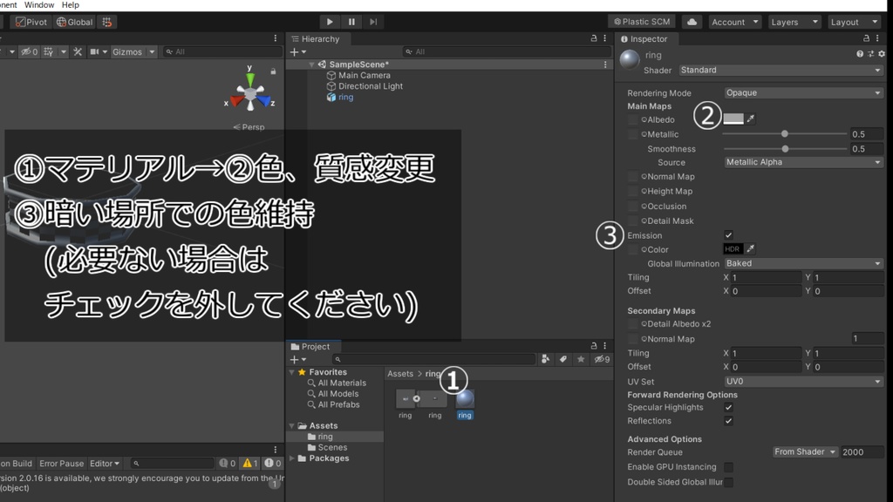893x502 pixels.
Task: Click the Albedo color swatch
Action: point(733,119)
